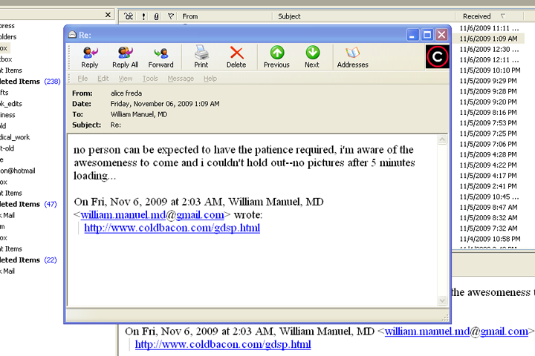Select the message received 11/6/2009 1:09 AM
The width and height of the screenshot is (535, 356).
[488, 39]
